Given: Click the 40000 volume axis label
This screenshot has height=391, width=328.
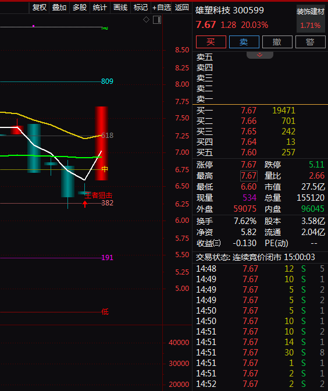Looking at the screenshot, I should pos(179,343).
